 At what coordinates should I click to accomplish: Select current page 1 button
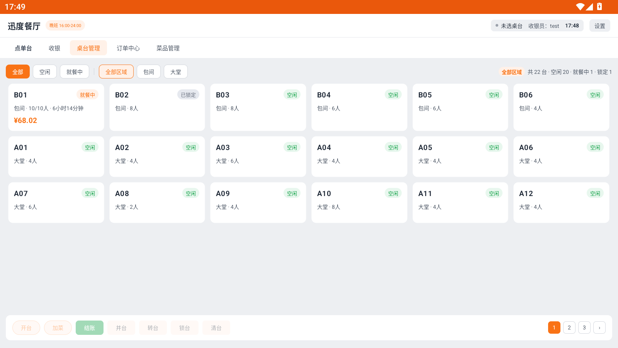click(x=554, y=328)
